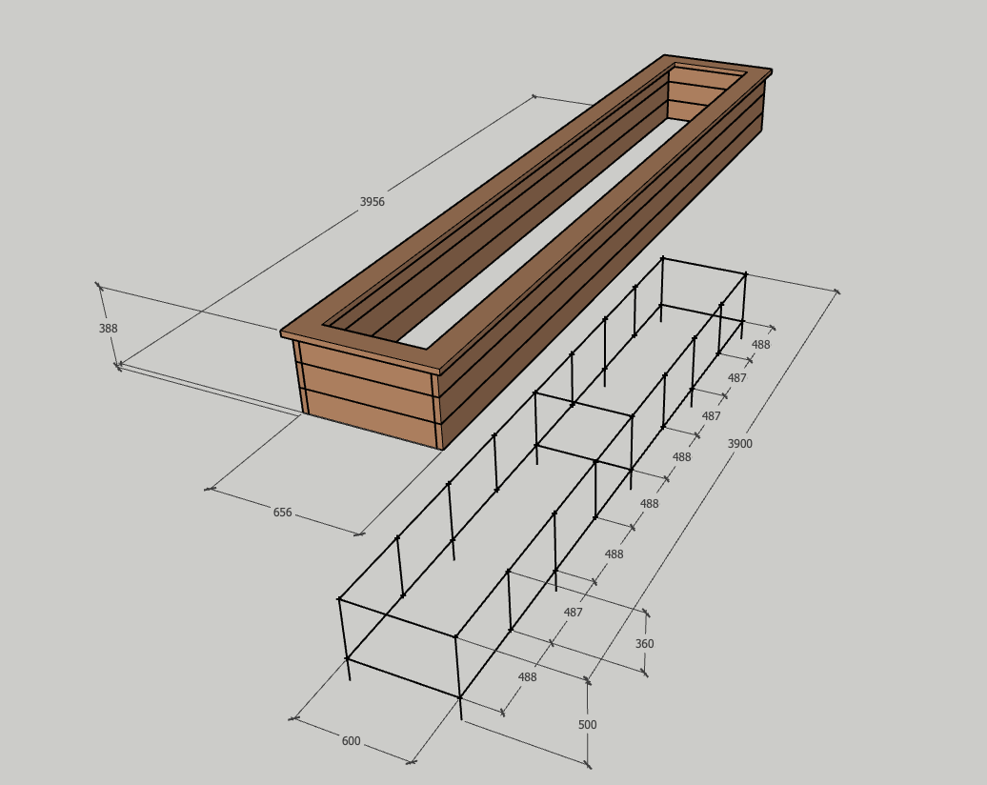Select the topmost 487 dimension label
This screenshot has width=987, height=785.
(x=737, y=378)
